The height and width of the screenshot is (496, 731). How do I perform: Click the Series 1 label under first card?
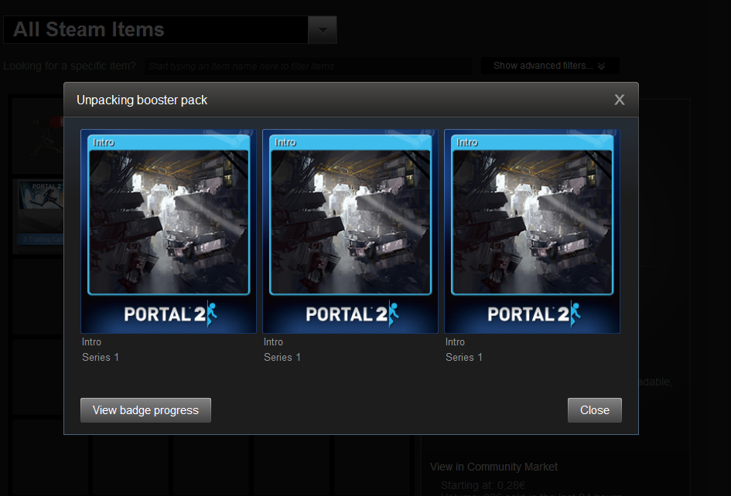tap(101, 357)
